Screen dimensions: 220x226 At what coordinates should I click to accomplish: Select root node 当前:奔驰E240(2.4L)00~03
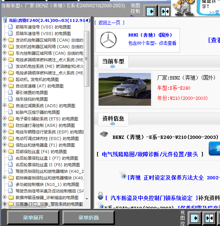tap(49, 20)
